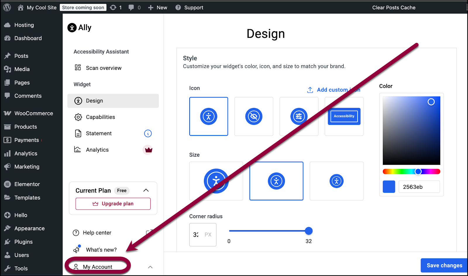The image size is (468, 276).
Task: Click the What's new megaphone icon
Action: click(x=77, y=249)
